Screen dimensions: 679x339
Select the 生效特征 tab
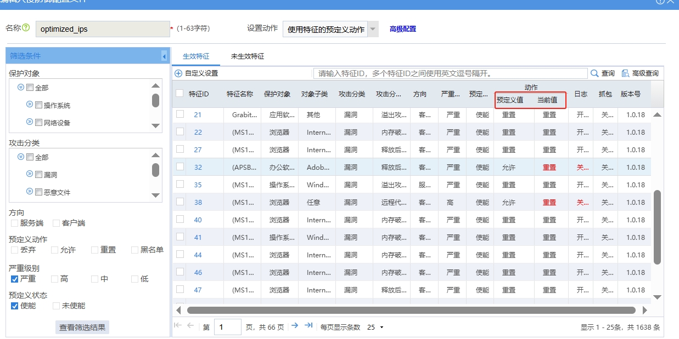(196, 56)
